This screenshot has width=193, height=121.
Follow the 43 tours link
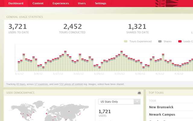21,84
